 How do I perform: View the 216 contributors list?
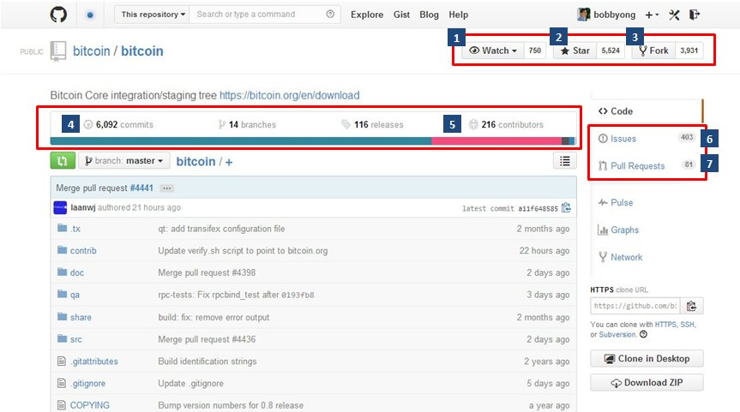click(x=506, y=124)
